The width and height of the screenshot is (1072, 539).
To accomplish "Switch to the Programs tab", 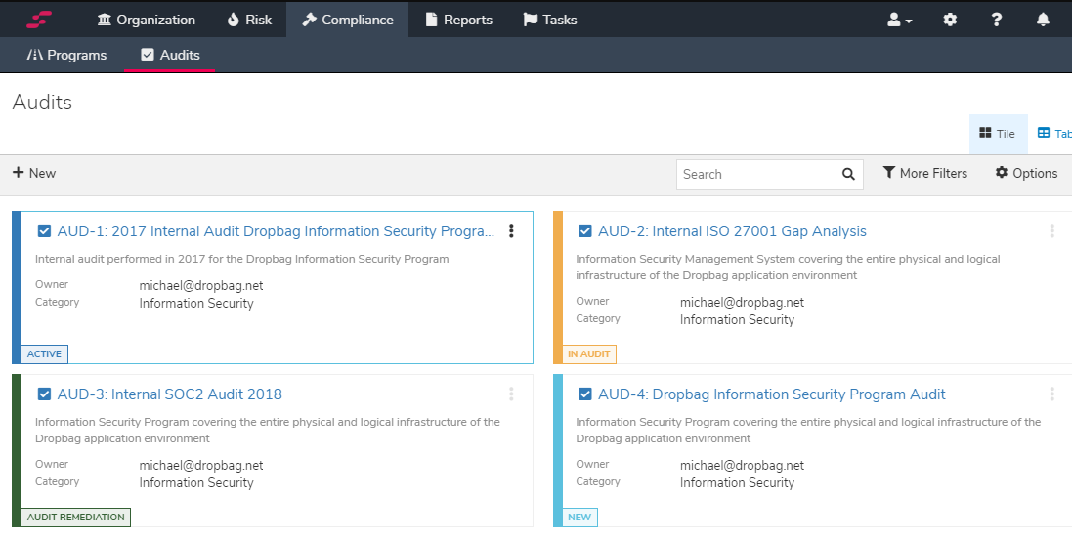I will click(x=66, y=55).
